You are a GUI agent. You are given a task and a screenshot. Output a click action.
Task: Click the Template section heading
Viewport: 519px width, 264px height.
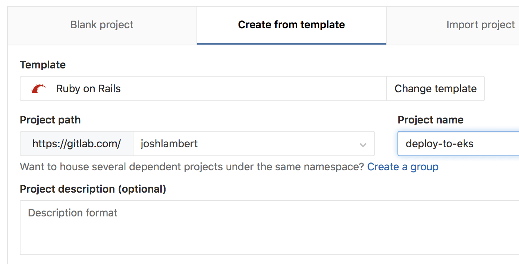click(x=43, y=65)
